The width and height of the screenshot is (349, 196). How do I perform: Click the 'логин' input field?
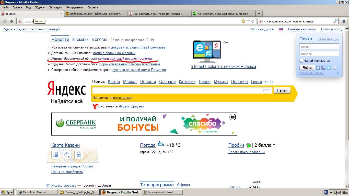(x=319, y=46)
